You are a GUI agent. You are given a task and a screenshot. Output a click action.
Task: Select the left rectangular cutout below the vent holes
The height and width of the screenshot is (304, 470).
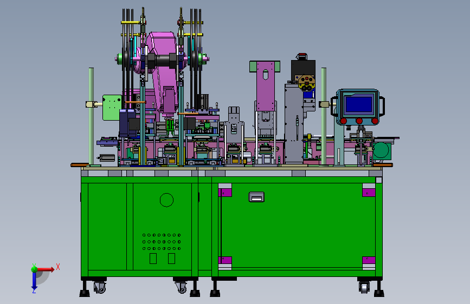tap(153, 259)
